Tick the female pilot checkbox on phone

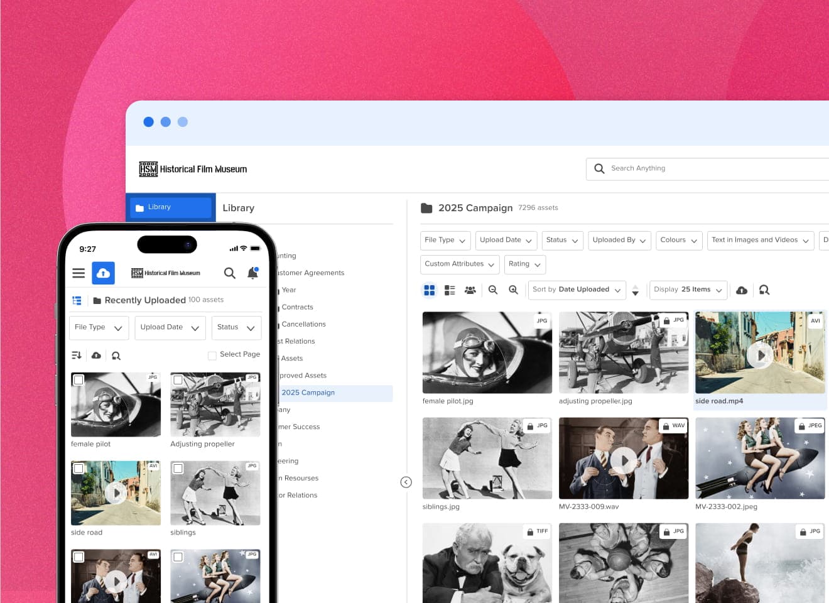coord(79,380)
